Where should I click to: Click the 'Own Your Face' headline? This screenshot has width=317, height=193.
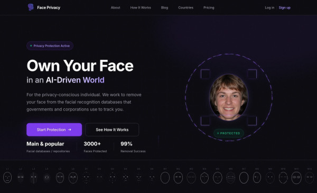coord(80,66)
